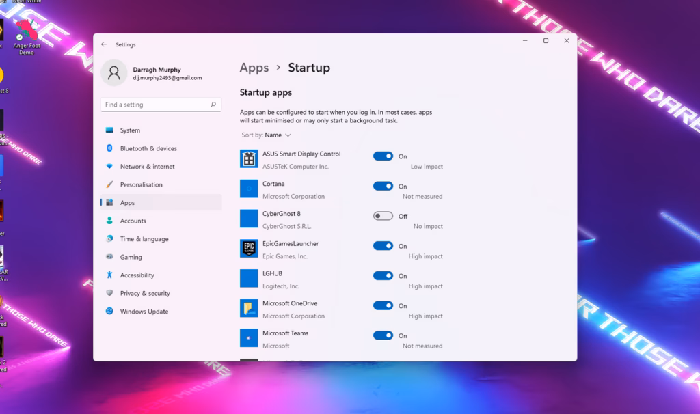Click the 'No impact' label
700x414 pixels.
[428, 226]
